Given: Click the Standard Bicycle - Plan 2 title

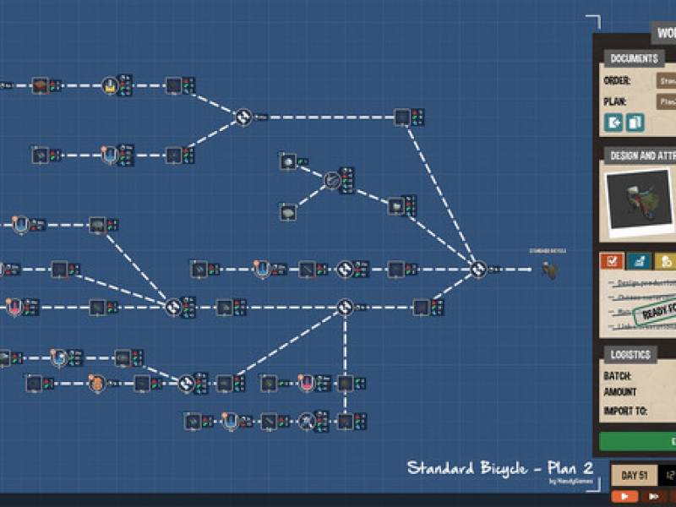Looking at the screenshot, I should click(500, 468).
